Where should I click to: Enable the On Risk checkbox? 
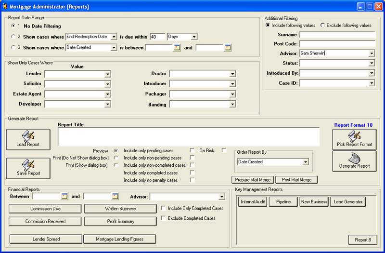(x=224, y=150)
